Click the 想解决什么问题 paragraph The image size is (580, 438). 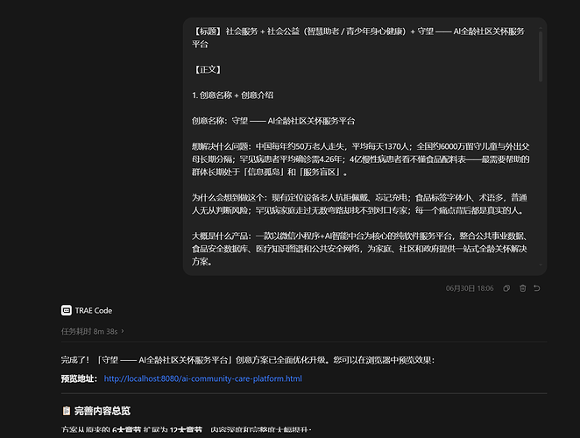(361, 159)
